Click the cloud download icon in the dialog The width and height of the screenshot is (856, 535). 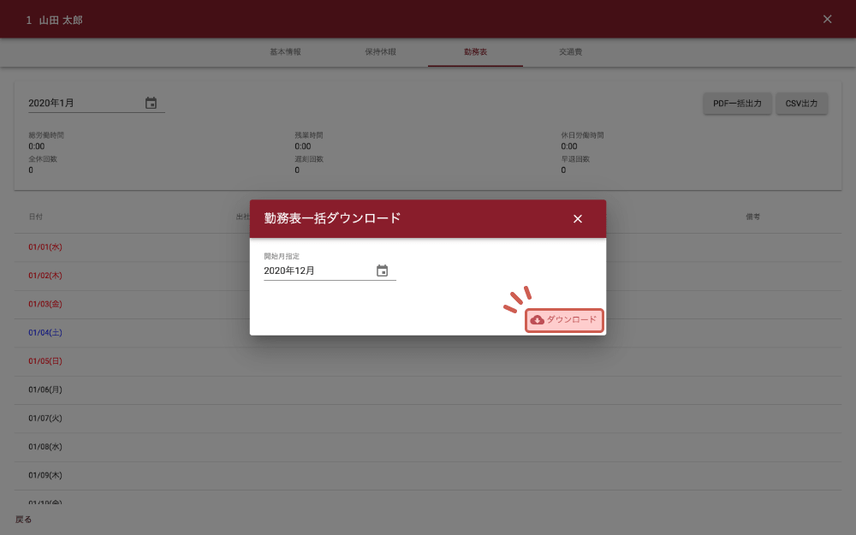pos(538,320)
